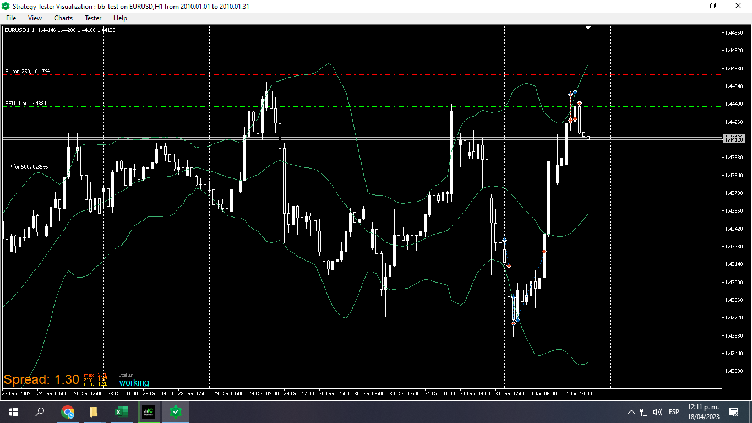
Task: Open the Help menu
Action: [x=120, y=18]
